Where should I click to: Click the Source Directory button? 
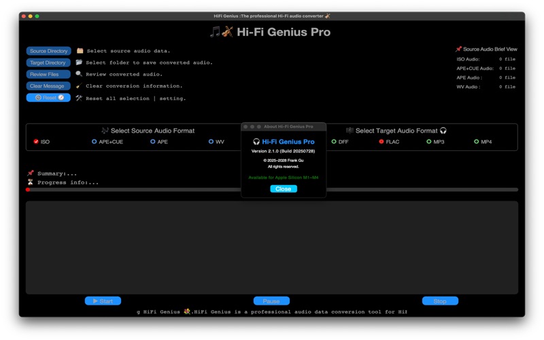pyautogui.click(x=48, y=51)
